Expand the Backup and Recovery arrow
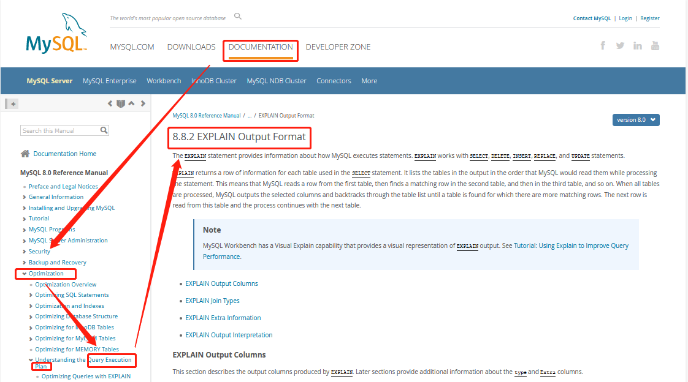Viewport: 688px width, 382px height. point(24,263)
